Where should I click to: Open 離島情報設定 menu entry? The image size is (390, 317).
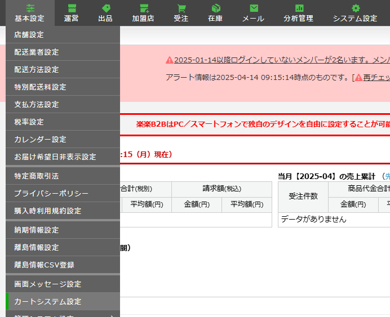click(x=63, y=247)
